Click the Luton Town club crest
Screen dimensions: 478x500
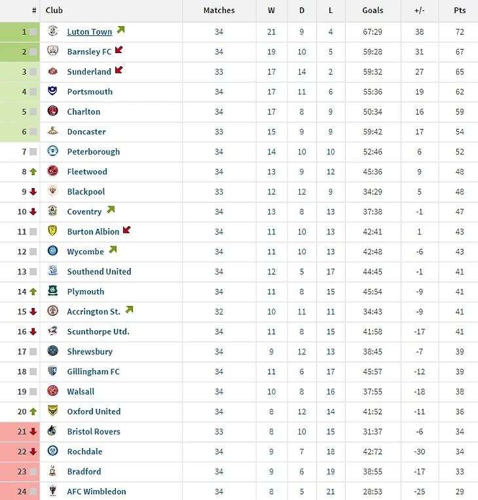52,31
